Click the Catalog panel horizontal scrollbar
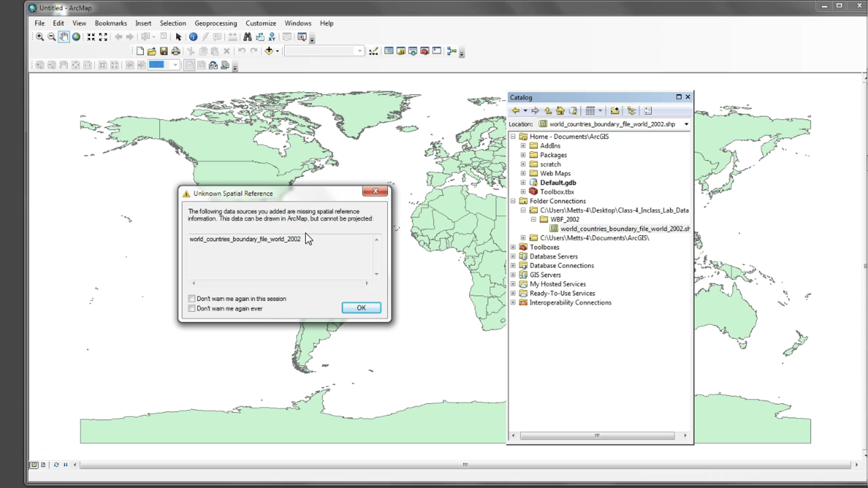The width and height of the screenshot is (868, 488). click(597, 436)
